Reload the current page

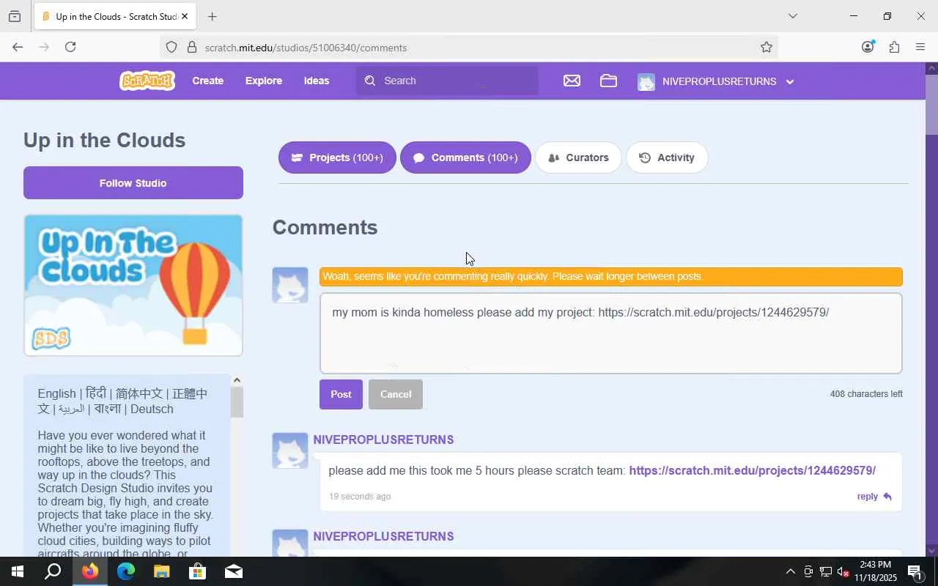tap(70, 47)
